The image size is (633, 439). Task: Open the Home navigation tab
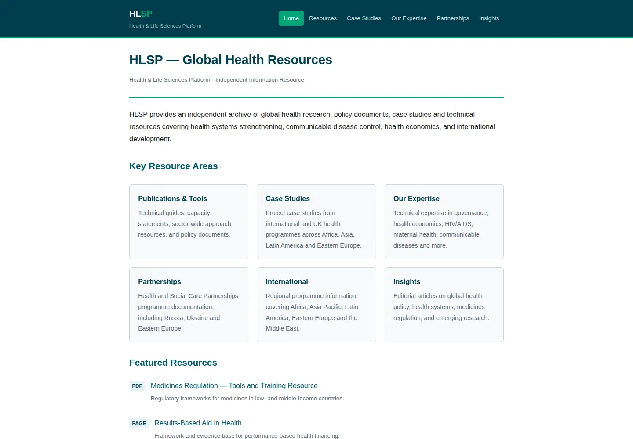pos(291,18)
